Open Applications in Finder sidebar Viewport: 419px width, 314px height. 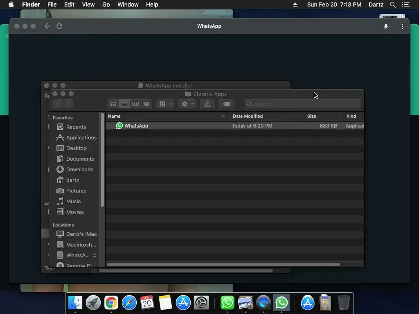coord(77,137)
